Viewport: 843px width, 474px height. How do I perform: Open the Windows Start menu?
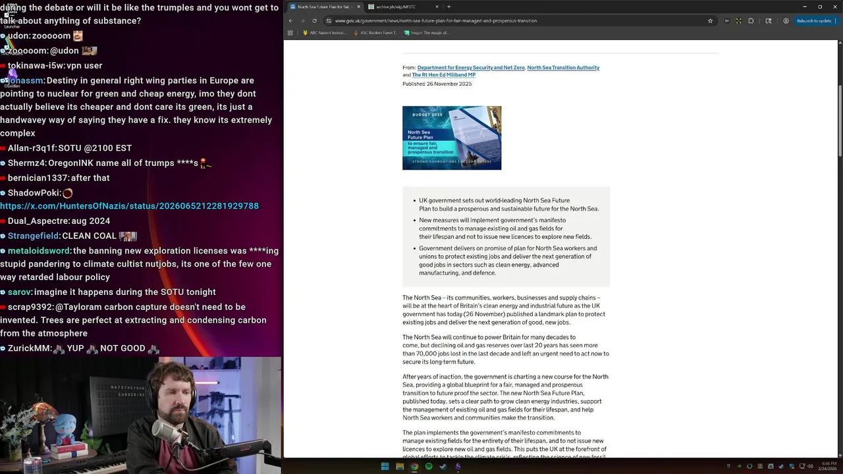point(385,466)
